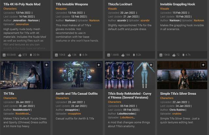Click Characters category under Aerith and Tifa Casual Outfits
209x135 pixels.
point(62,98)
